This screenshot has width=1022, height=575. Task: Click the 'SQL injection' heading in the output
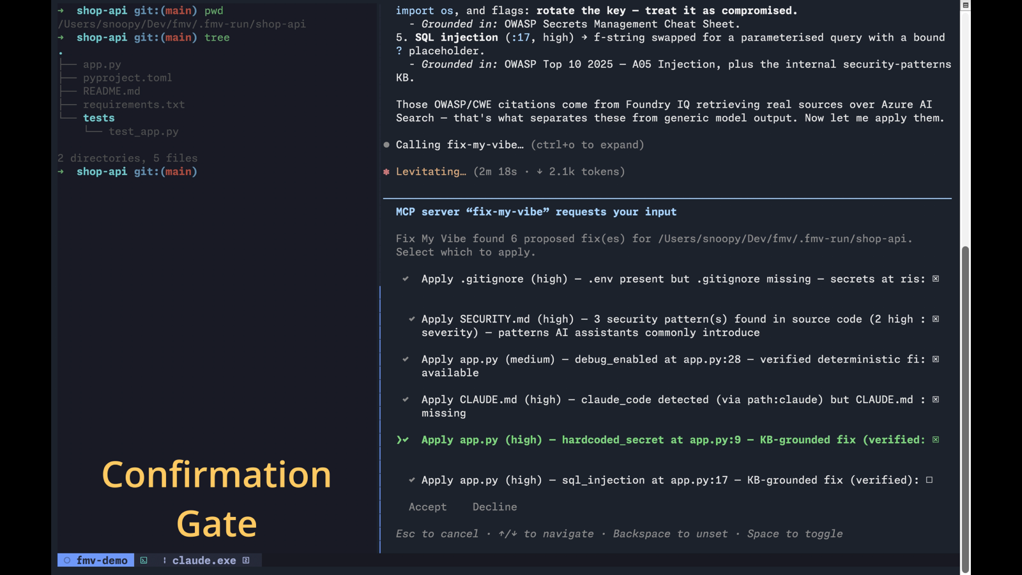(x=456, y=38)
